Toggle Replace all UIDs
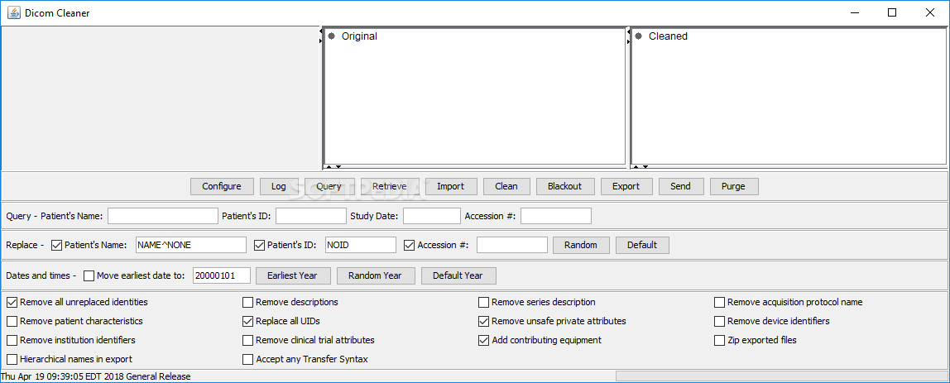 tap(247, 321)
